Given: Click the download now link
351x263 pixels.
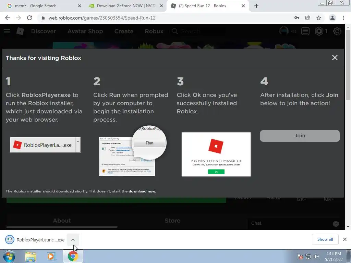Looking at the screenshot, I should coord(142,191).
